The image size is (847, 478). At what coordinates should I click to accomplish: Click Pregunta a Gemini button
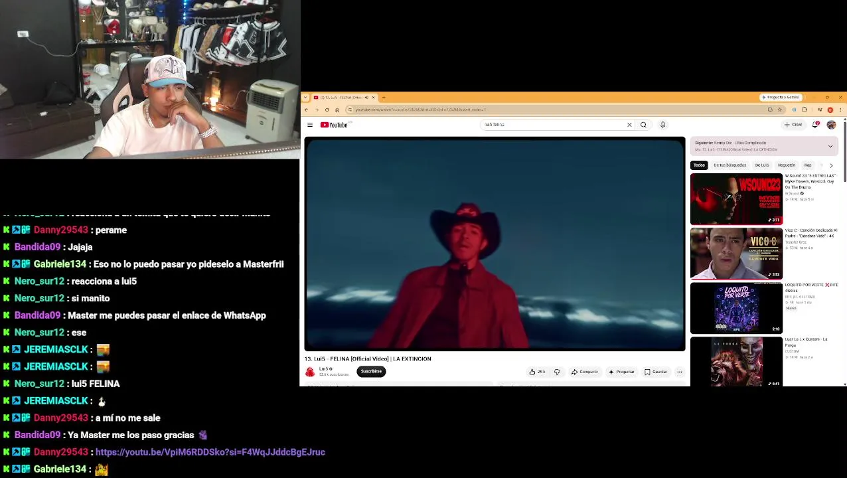point(781,98)
